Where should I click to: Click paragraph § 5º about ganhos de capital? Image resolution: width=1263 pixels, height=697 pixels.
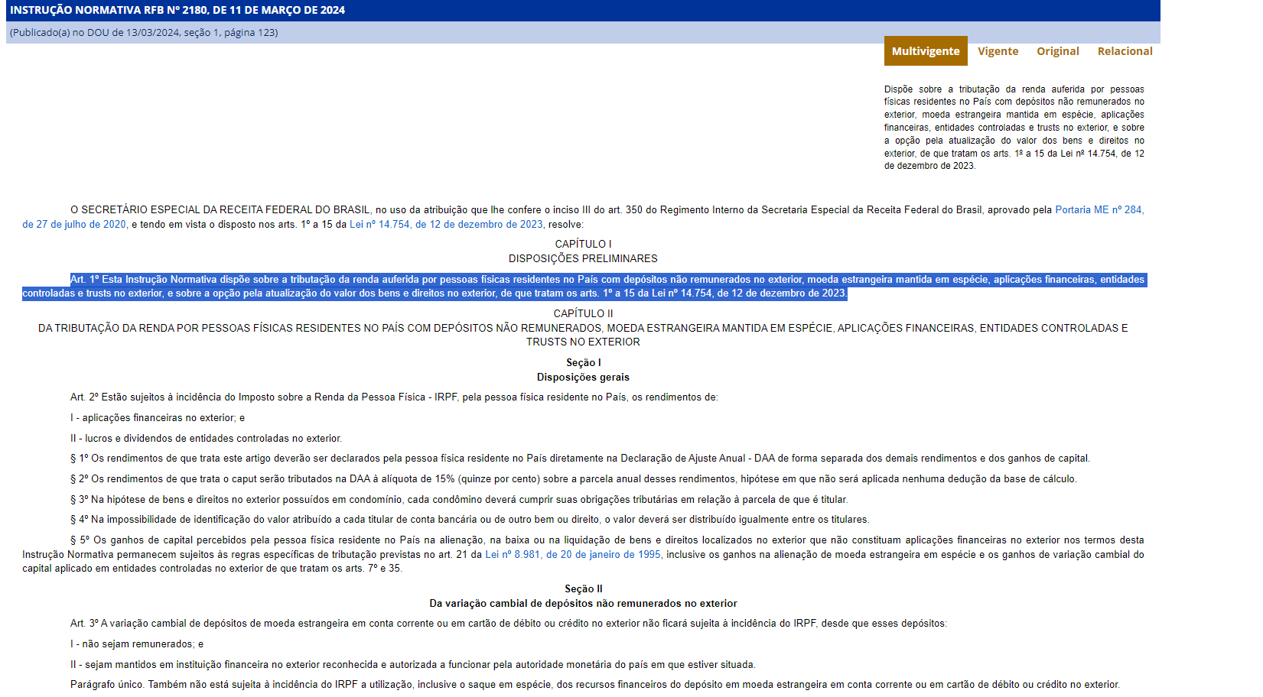[583, 554]
